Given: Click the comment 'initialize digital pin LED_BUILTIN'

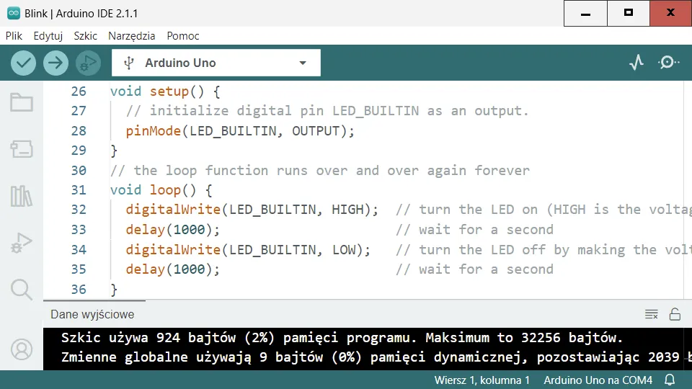Looking at the screenshot, I should pyautogui.click(x=284, y=111).
